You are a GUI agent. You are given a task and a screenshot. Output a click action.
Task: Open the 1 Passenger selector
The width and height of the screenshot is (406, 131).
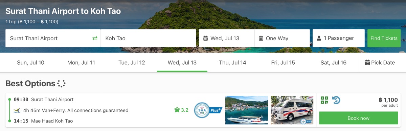[x=339, y=38]
